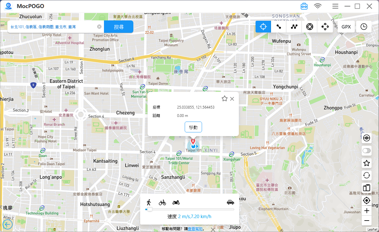Open the history records clock icon
The image size is (379, 232).
pyautogui.click(x=364, y=27)
